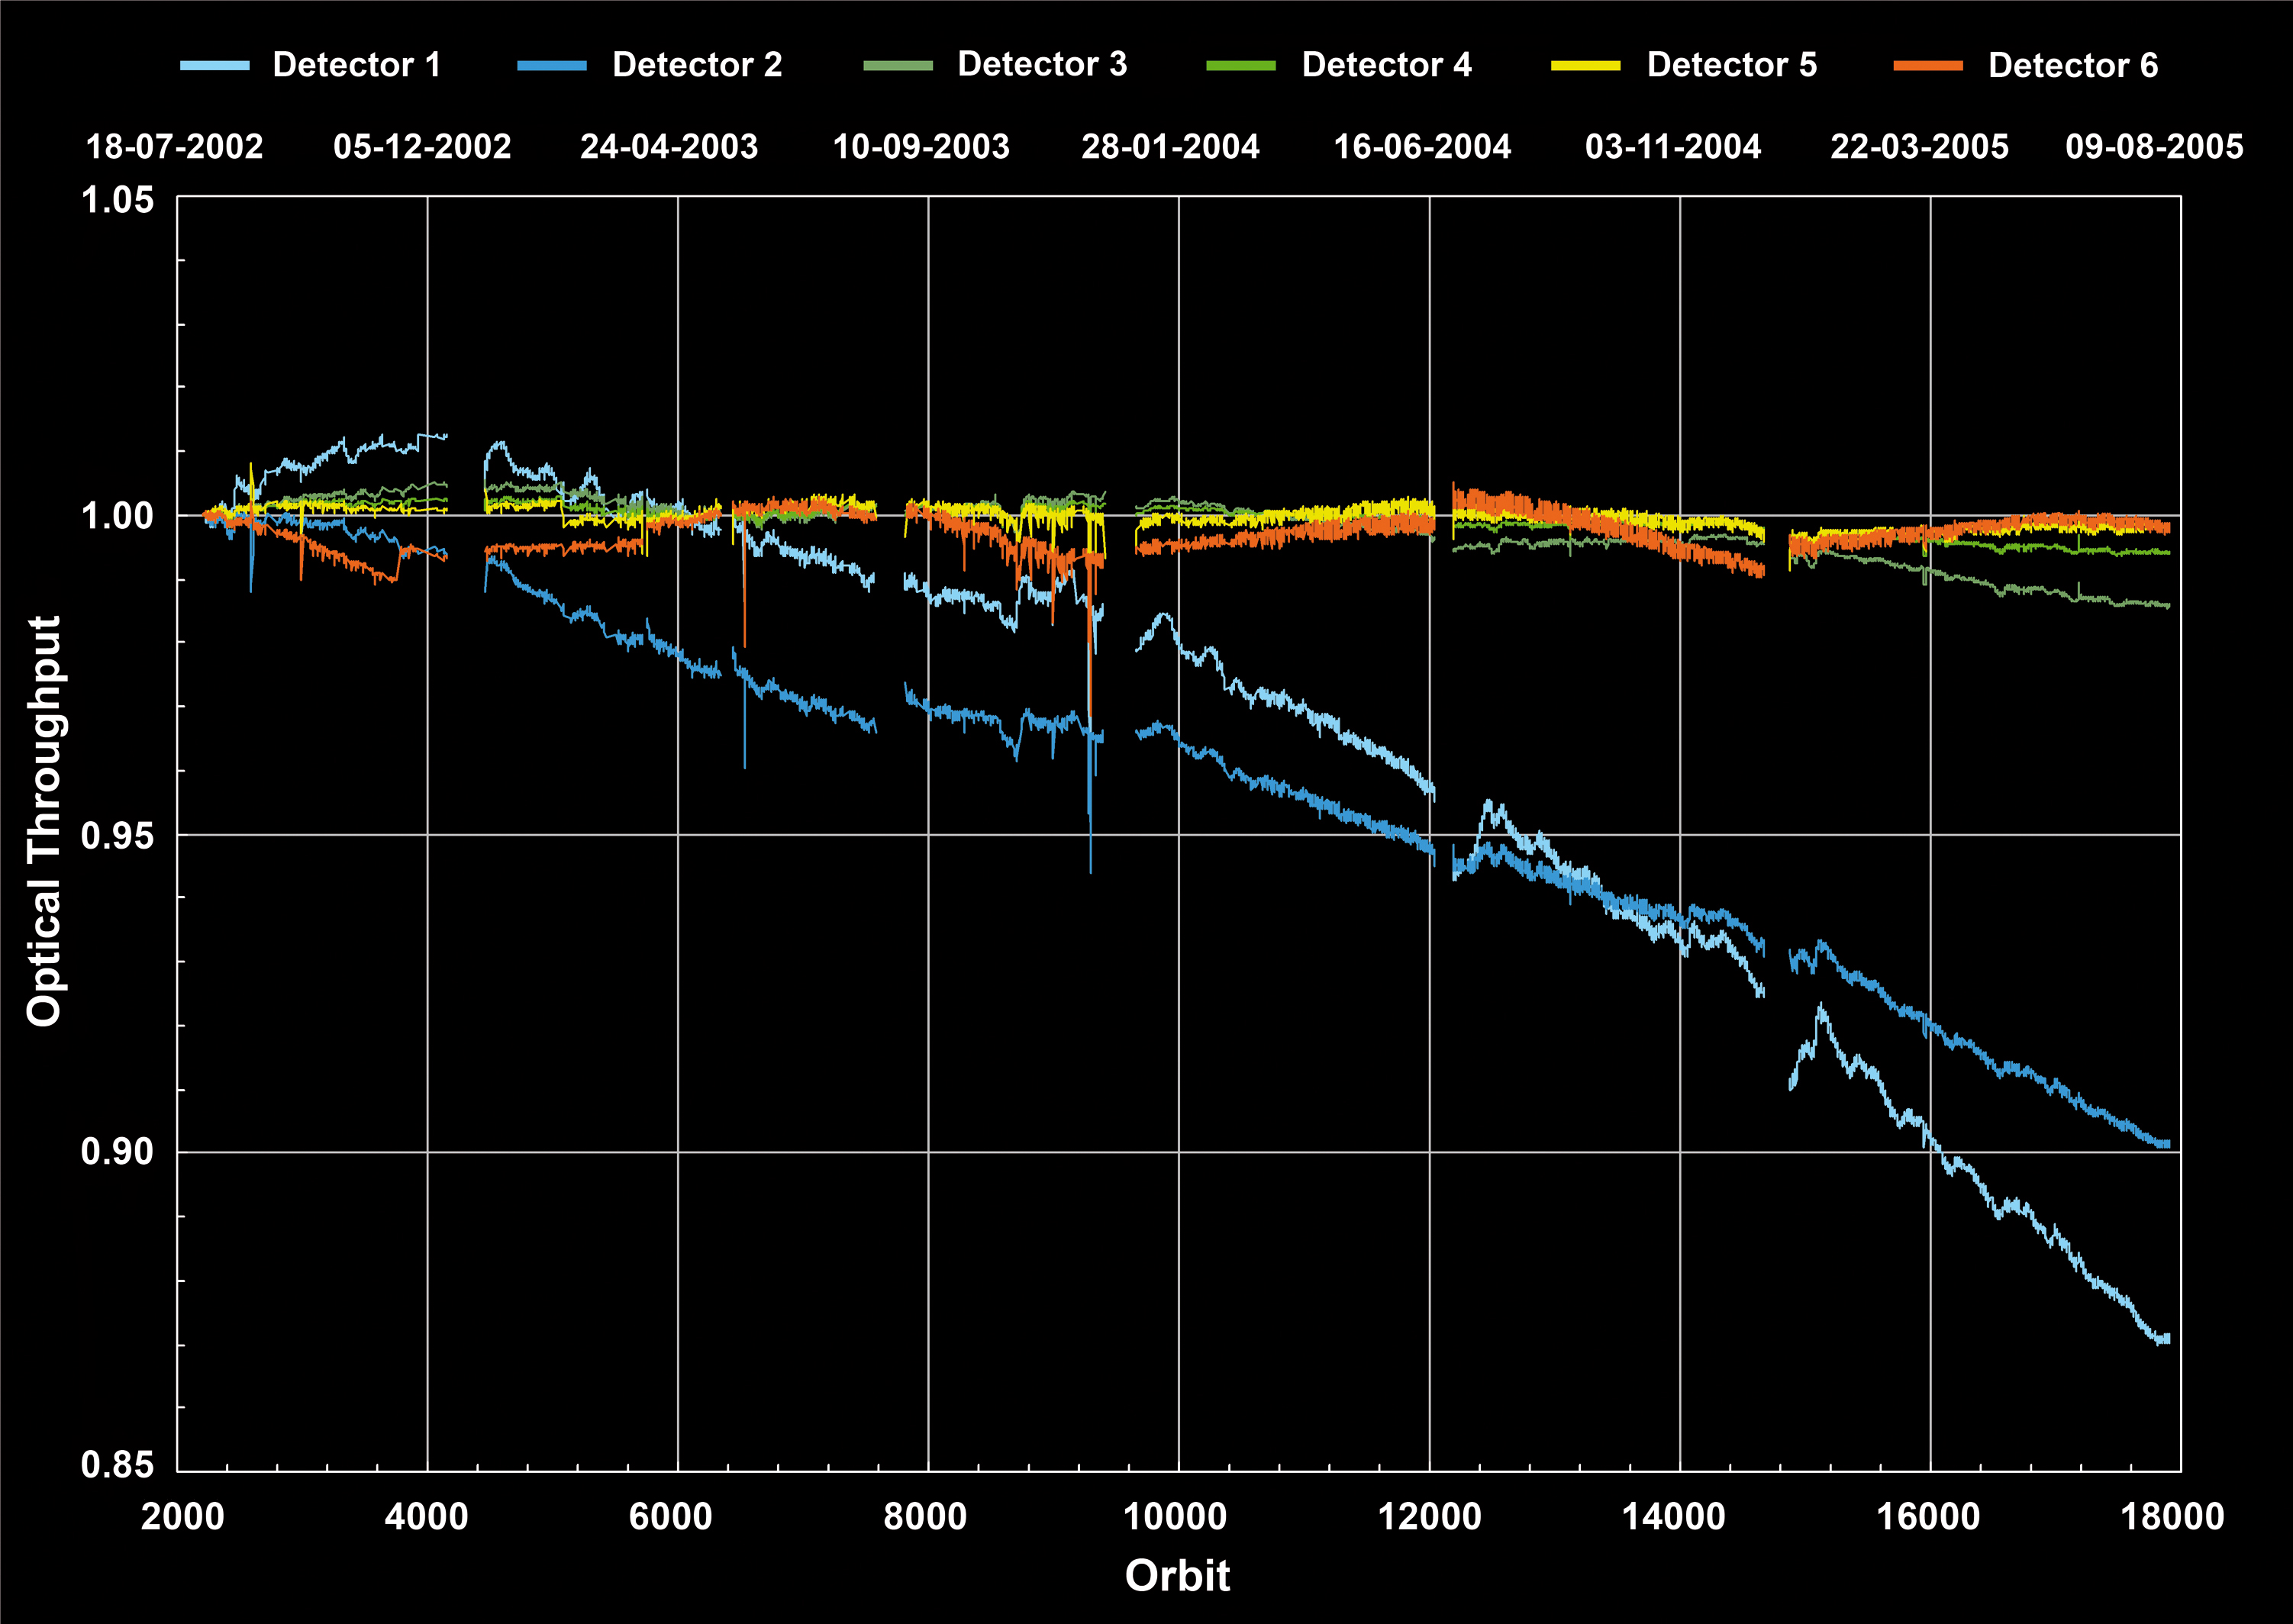Image resolution: width=2293 pixels, height=1624 pixels.
Task: Click the Detector 6 legend color swatch
Action: click(x=1927, y=66)
